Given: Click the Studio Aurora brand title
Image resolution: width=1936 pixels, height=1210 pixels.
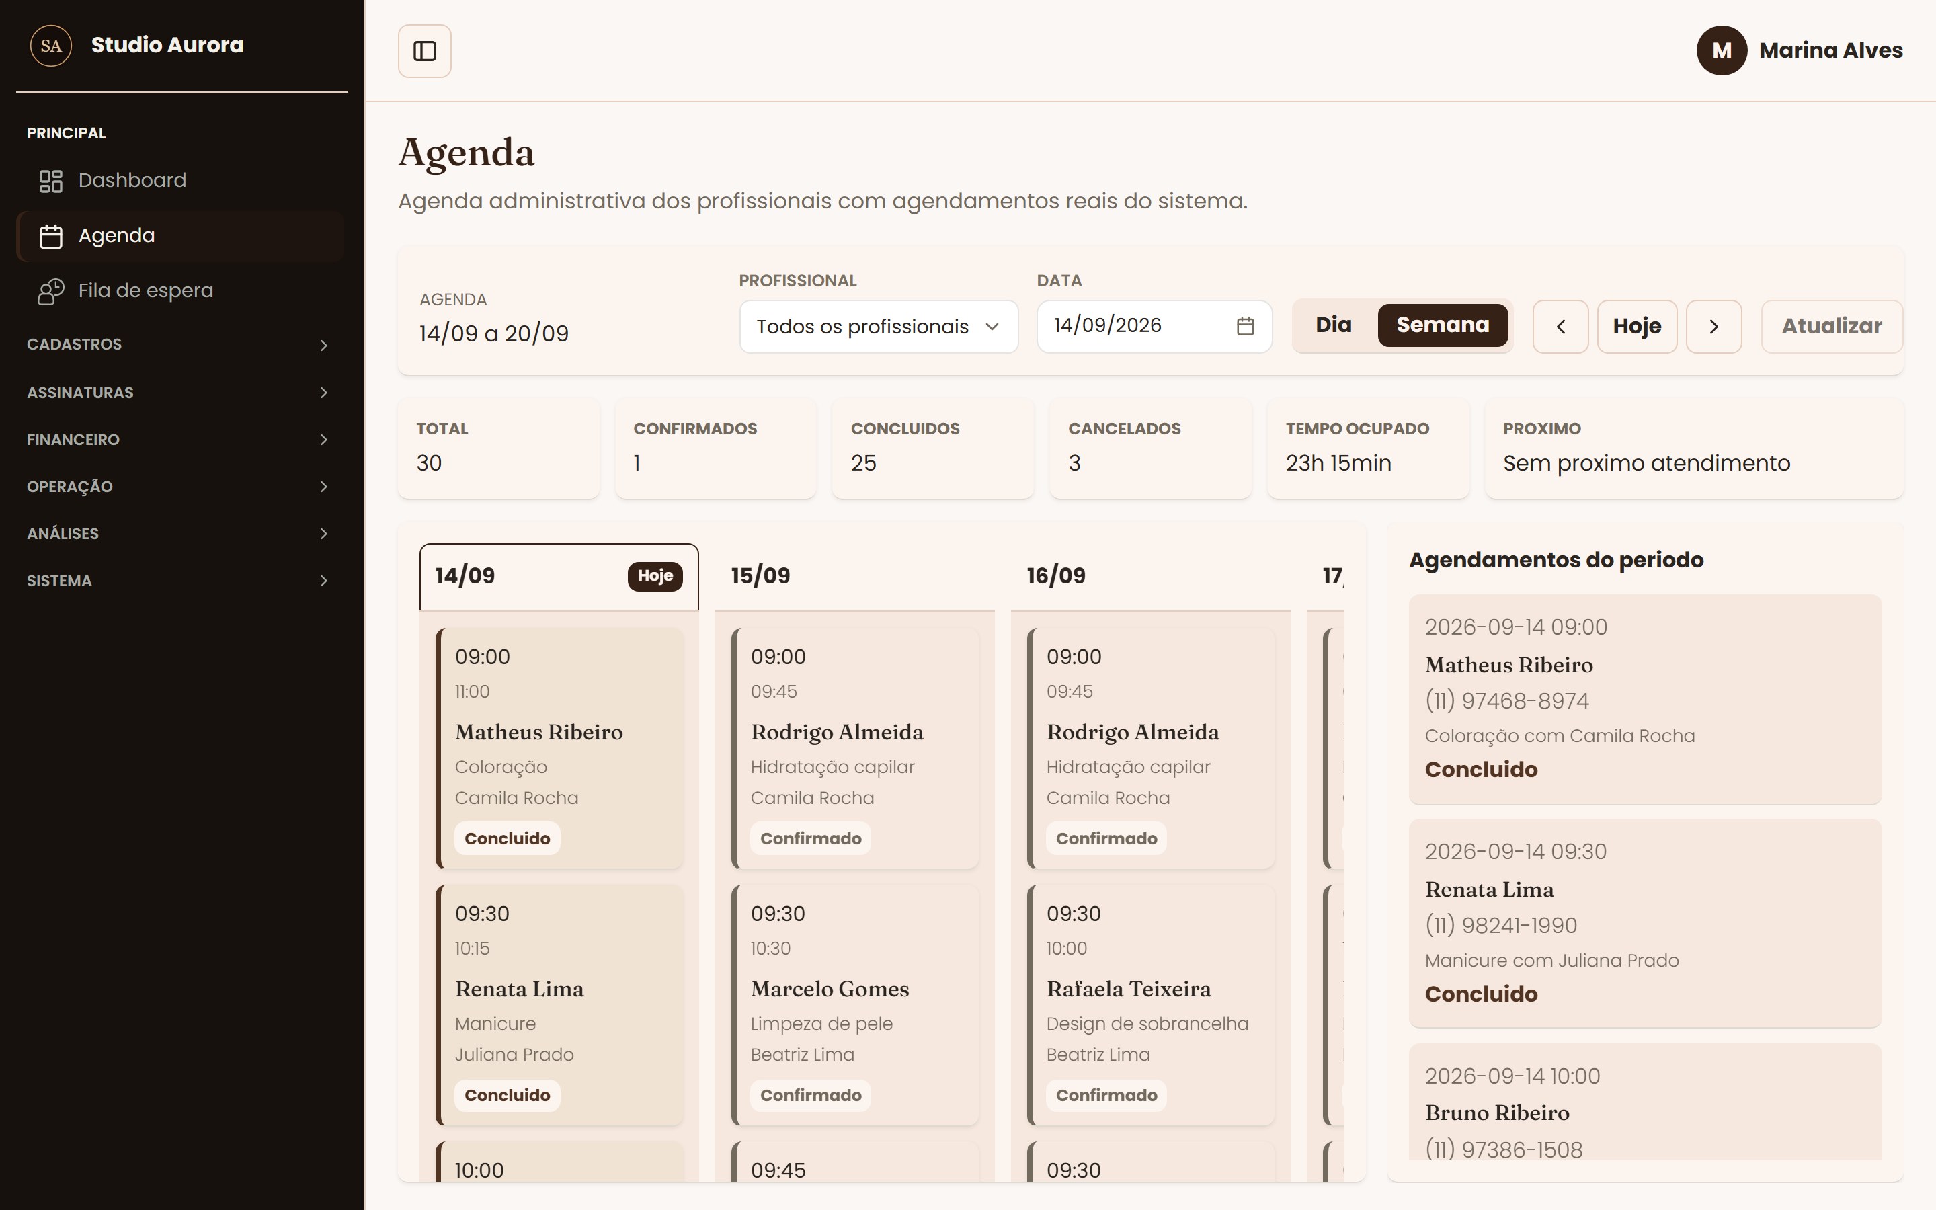Looking at the screenshot, I should click(x=167, y=46).
